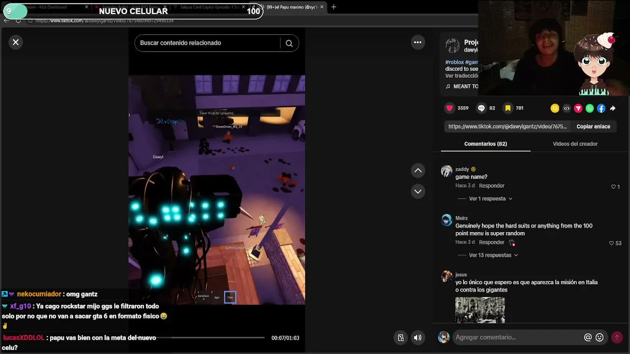Click the search magnifier icon
Viewport: 630px width, 354px height.
[289, 43]
